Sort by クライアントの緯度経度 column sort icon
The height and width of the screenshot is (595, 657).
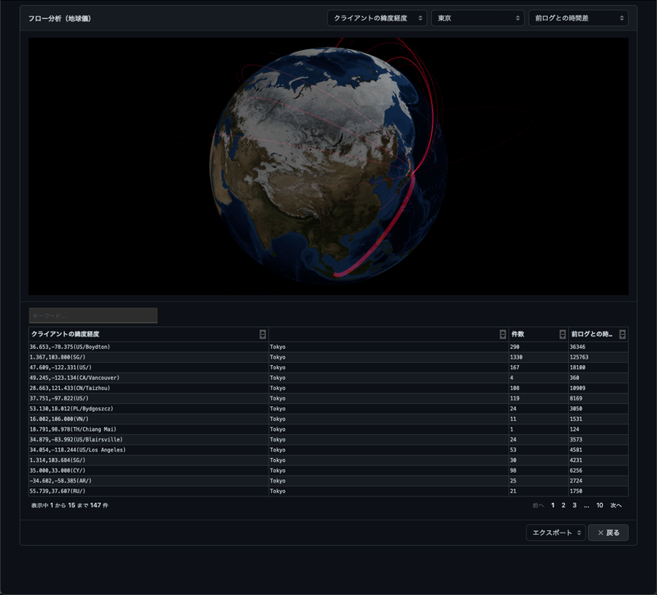[x=263, y=334]
